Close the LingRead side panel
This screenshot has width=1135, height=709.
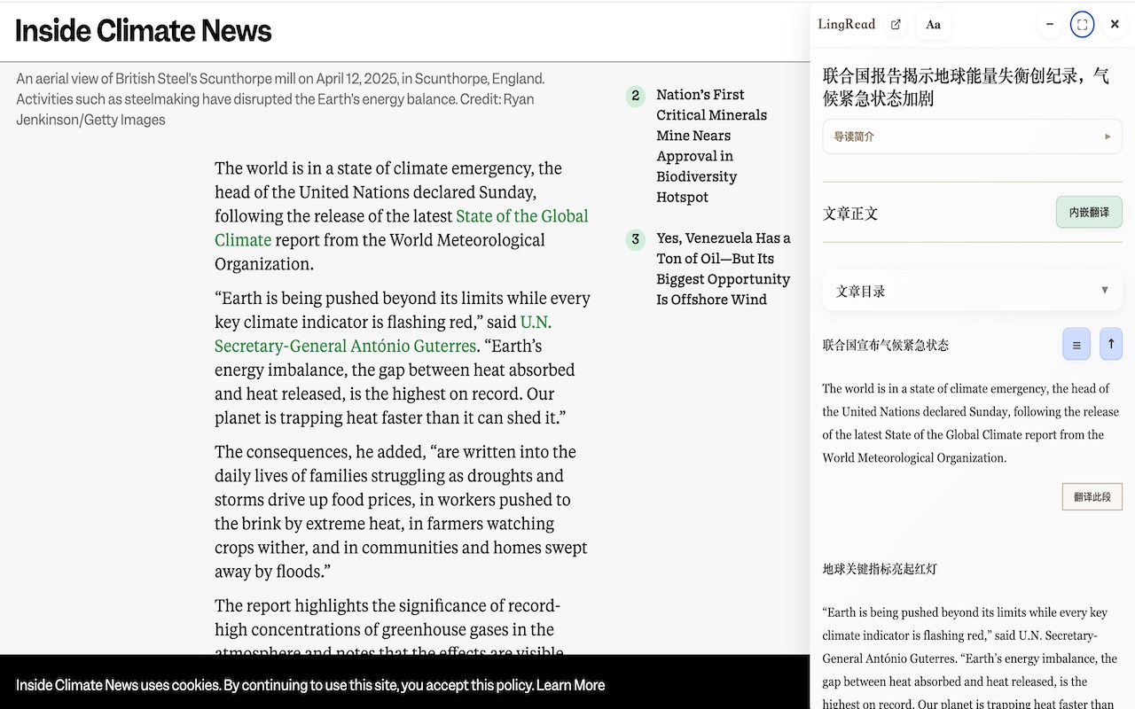tap(1115, 25)
